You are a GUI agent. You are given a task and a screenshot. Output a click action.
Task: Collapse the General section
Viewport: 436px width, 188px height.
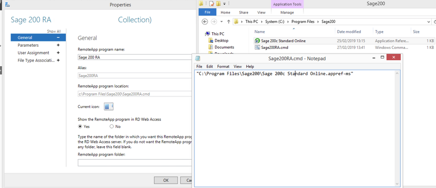(58, 38)
